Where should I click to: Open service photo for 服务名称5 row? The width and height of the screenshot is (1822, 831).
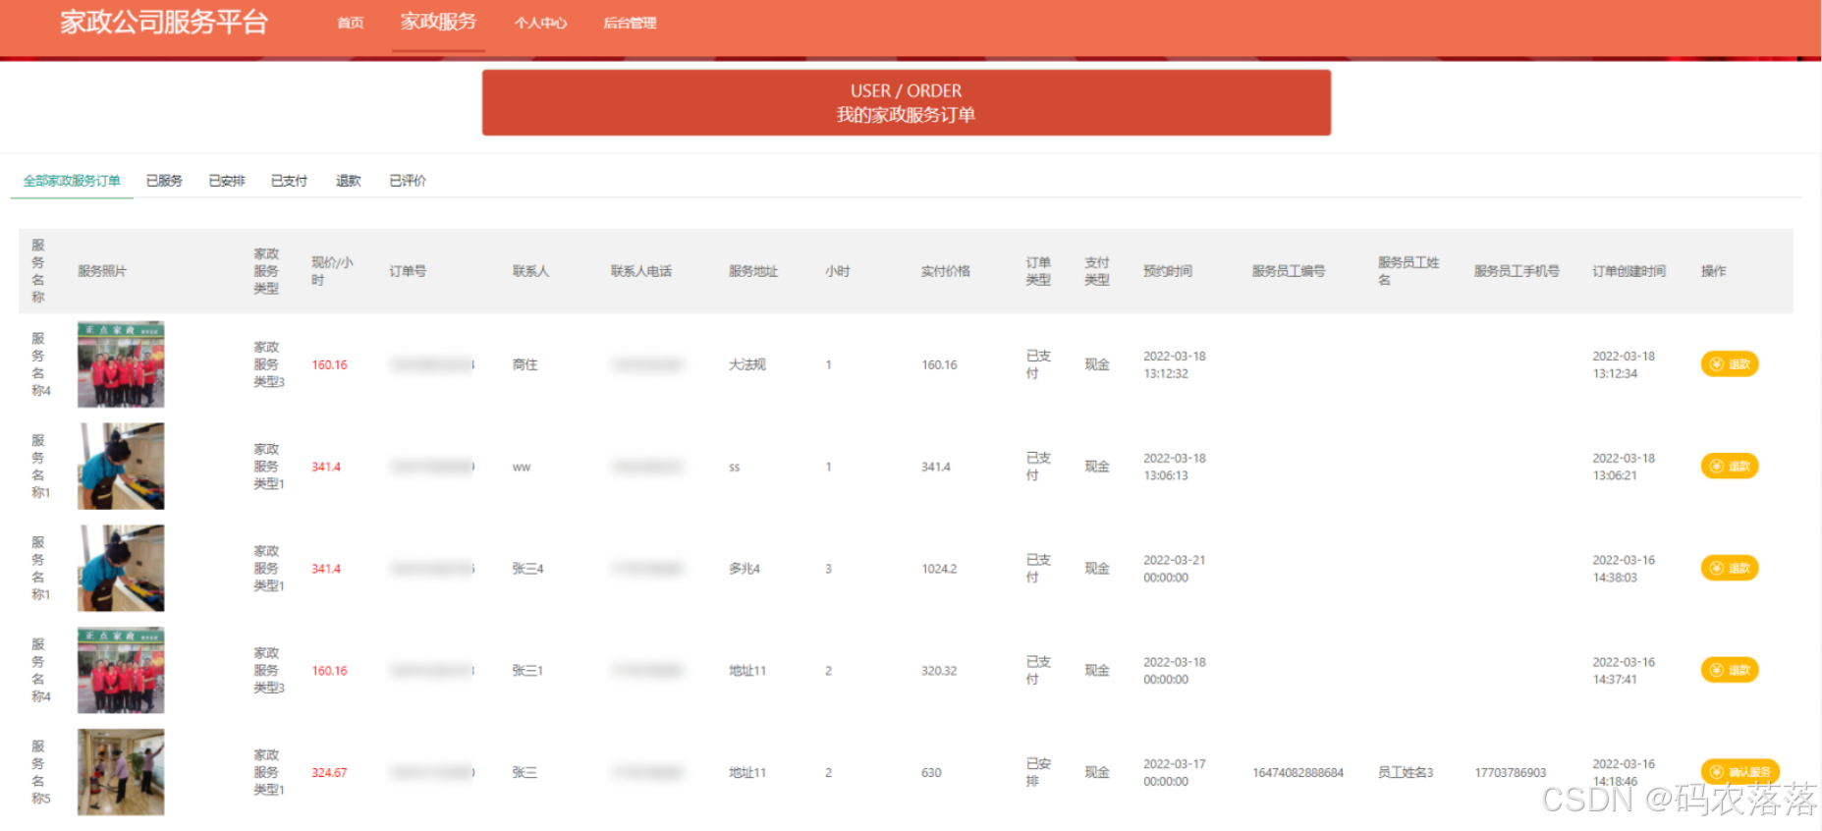(121, 772)
